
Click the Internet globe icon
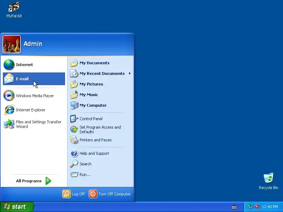(x=9, y=65)
